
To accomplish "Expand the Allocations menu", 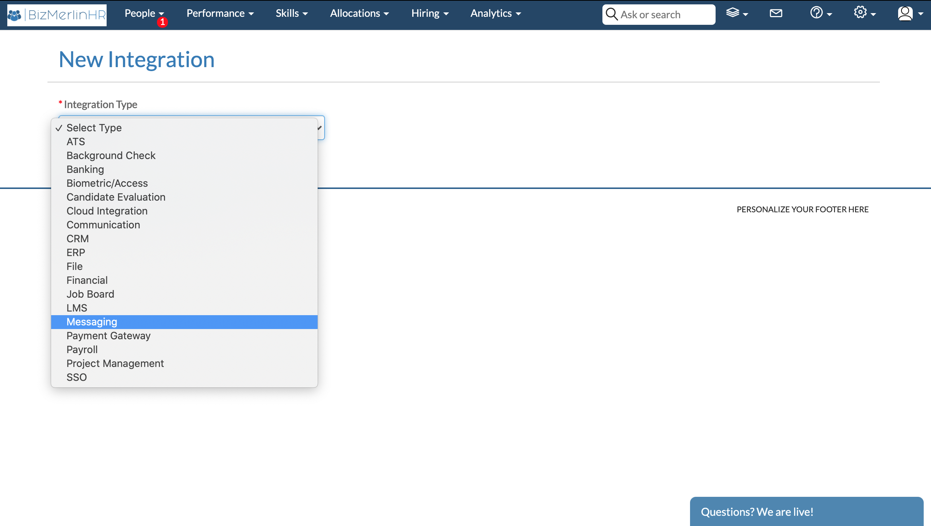I will [359, 13].
